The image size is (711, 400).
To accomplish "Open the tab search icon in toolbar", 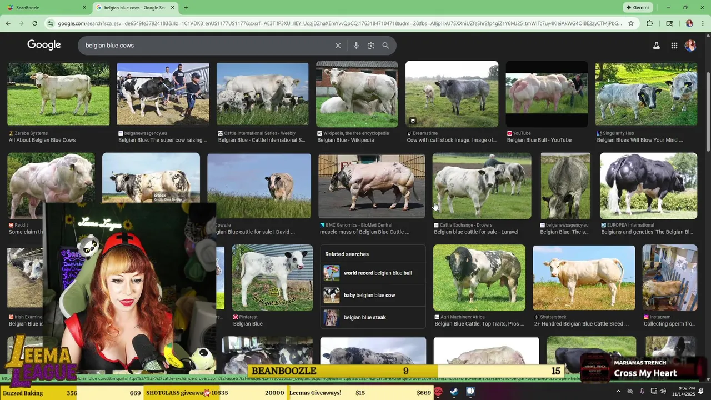I will pyautogui.click(x=669, y=23).
